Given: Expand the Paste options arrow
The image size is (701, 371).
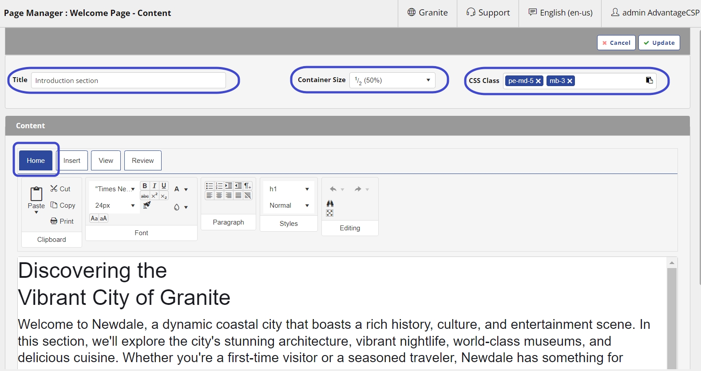Looking at the screenshot, I should (36, 213).
